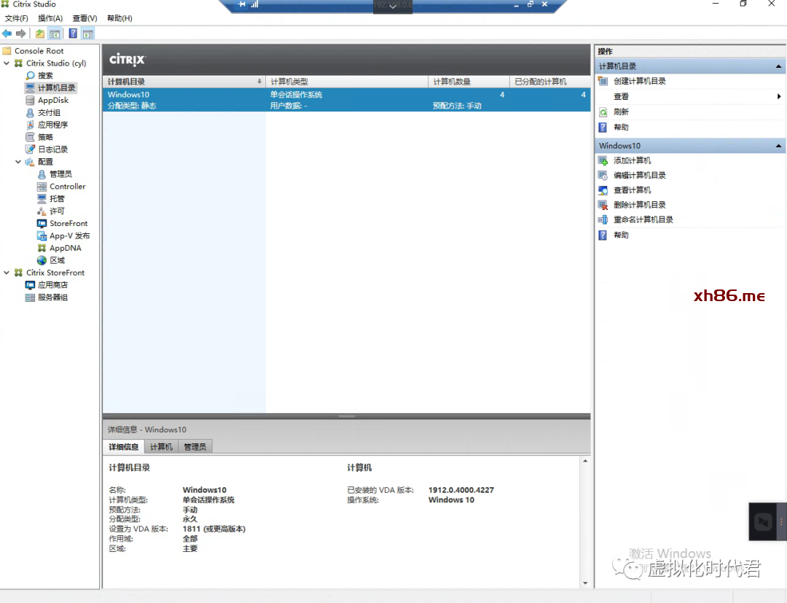Select the Controller node icon

click(42, 186)
